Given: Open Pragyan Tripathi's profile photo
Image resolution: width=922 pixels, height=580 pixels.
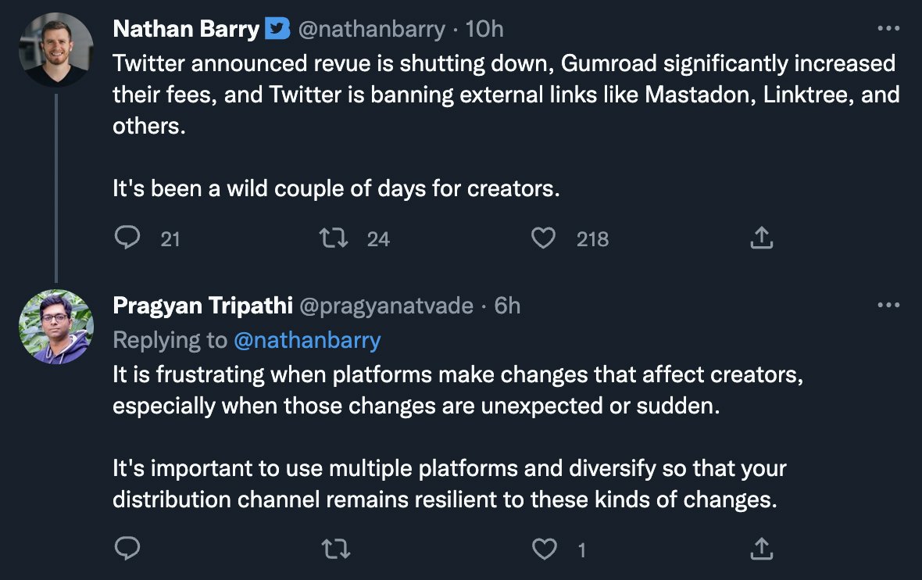Looking at the screenshot, I should click(56, 327).
